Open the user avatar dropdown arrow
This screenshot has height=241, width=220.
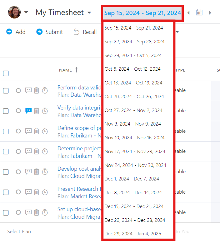(26, 12)
